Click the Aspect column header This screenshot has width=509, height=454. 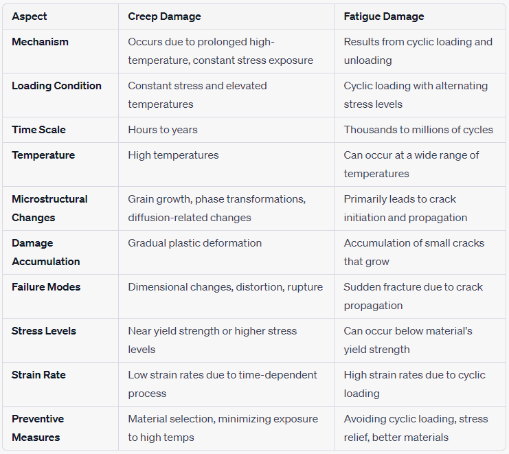pos(30,16)
